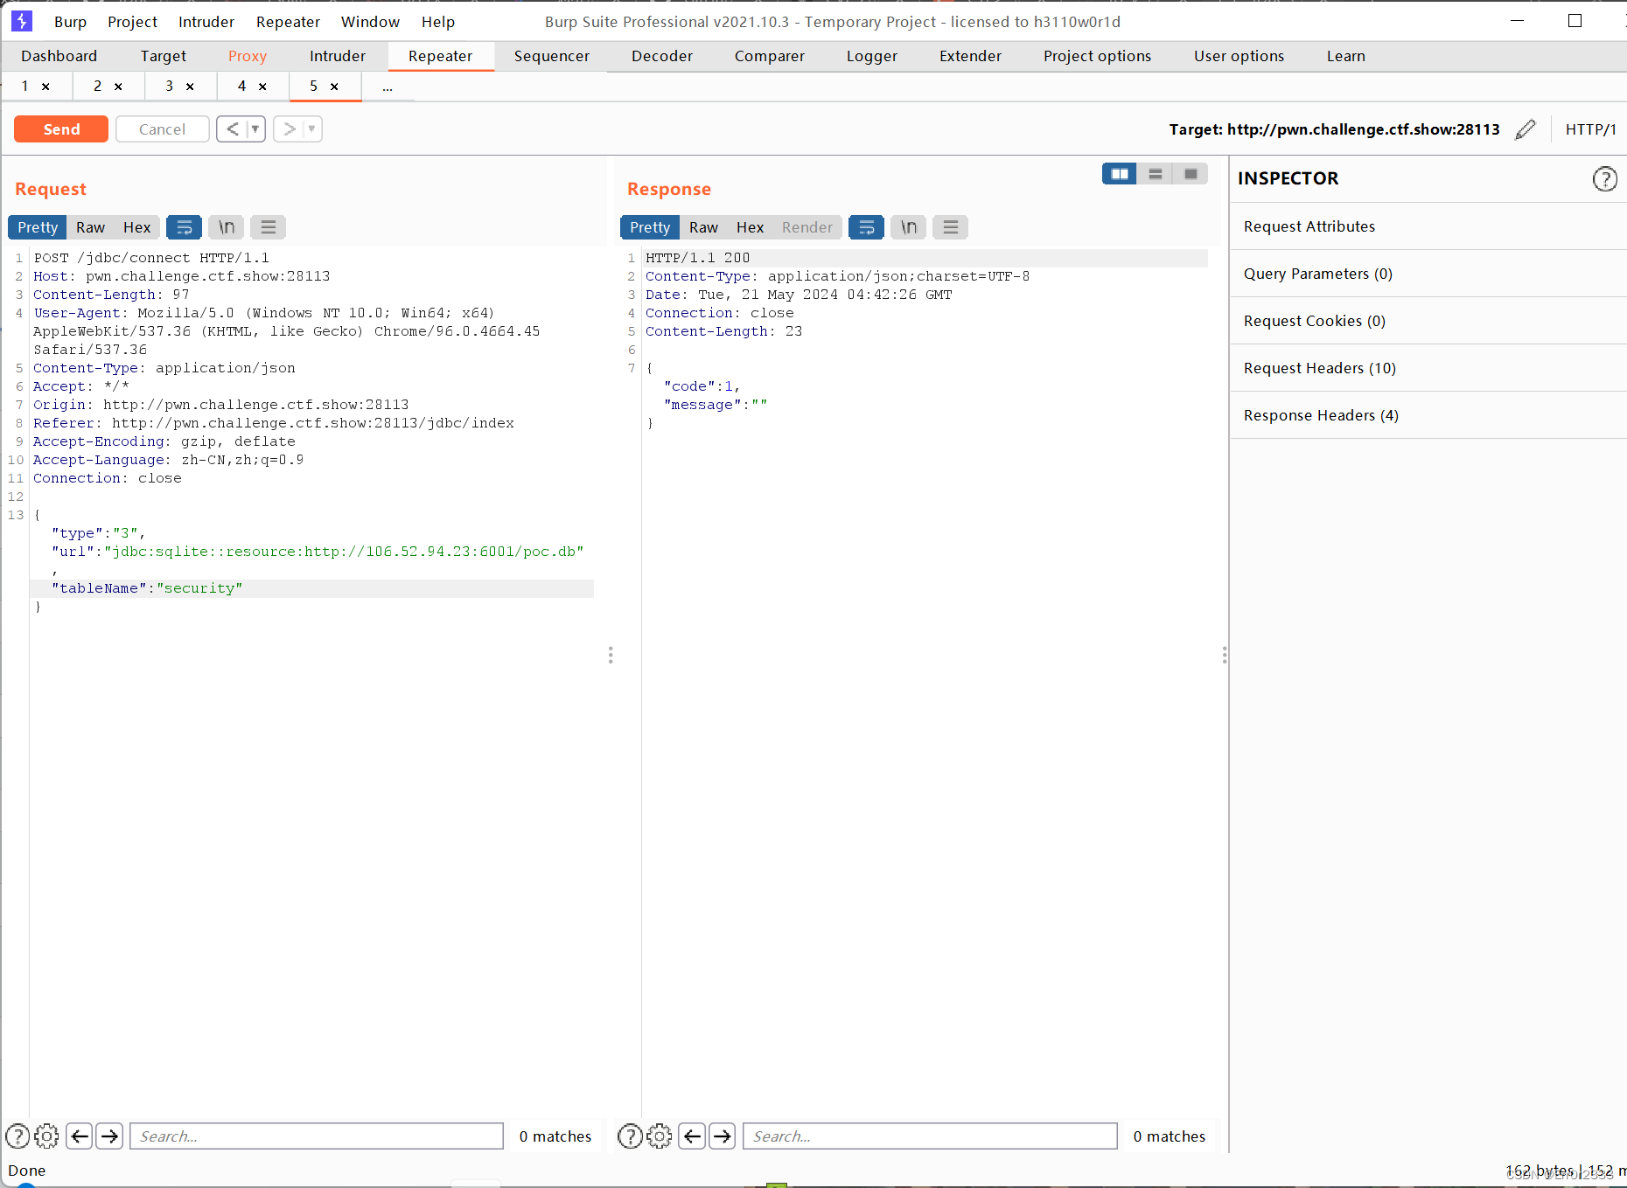This screenshot has width=1627, height=1188.
Task: Open the back-history dropdown next to Cancel
Action: click(254, 129)
